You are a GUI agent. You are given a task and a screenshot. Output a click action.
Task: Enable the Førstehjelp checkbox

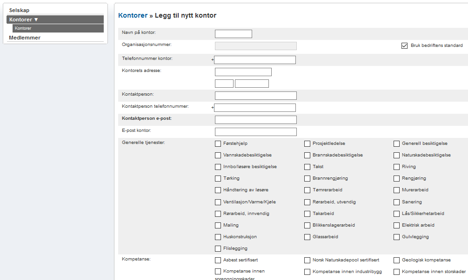coord(218,143)
